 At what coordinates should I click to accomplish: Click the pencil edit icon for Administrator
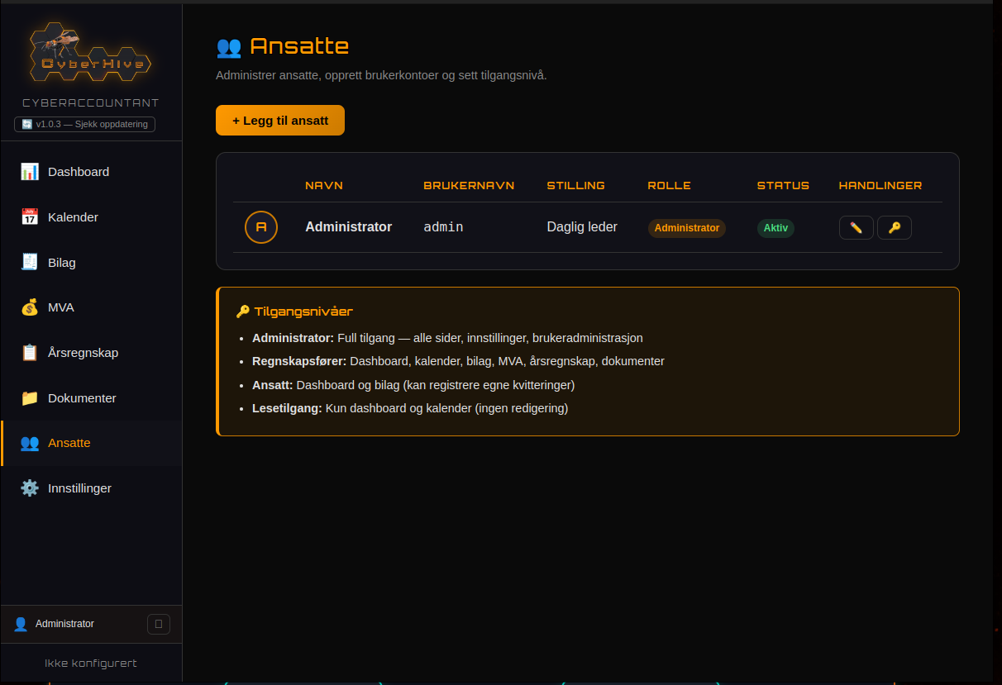tap(856, 228)
